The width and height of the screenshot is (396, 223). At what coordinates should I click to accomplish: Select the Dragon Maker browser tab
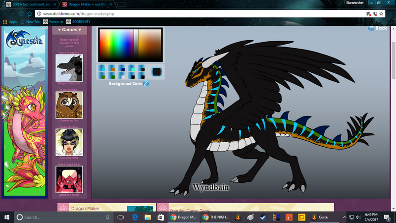point(85,4)
